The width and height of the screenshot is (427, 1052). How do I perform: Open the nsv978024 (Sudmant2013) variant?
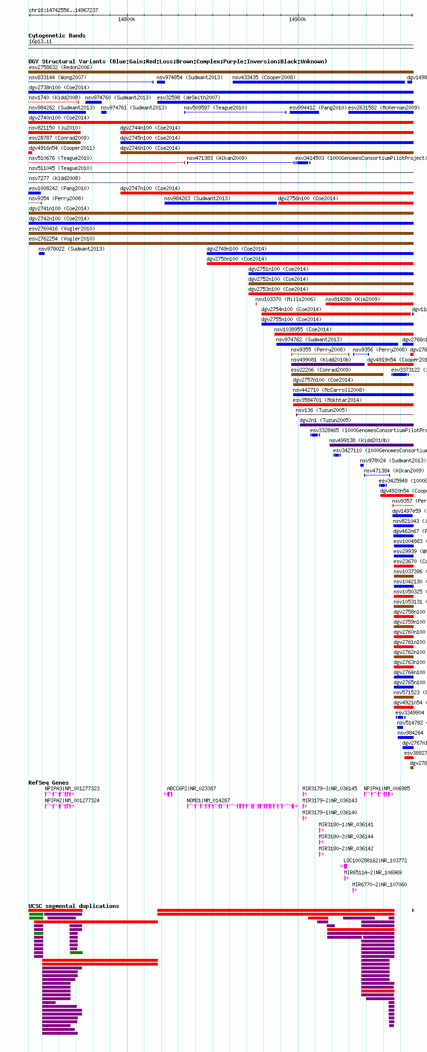[x=393, y=460]
